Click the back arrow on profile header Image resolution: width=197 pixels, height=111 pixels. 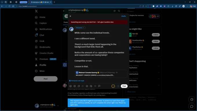[x=64, y=11]
